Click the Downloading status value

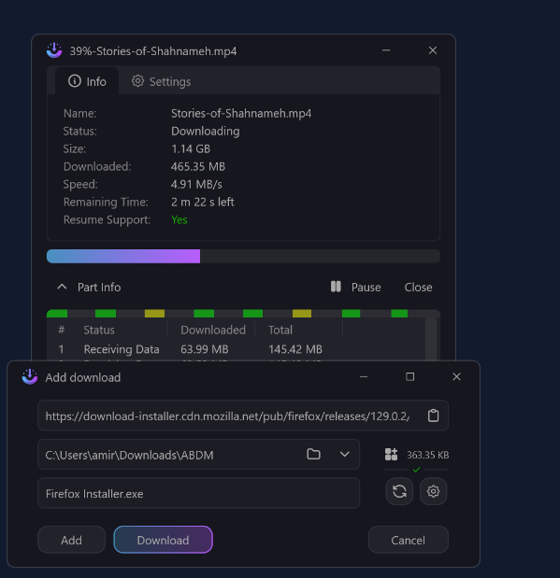pyautogui.click(x=206, y=132)
